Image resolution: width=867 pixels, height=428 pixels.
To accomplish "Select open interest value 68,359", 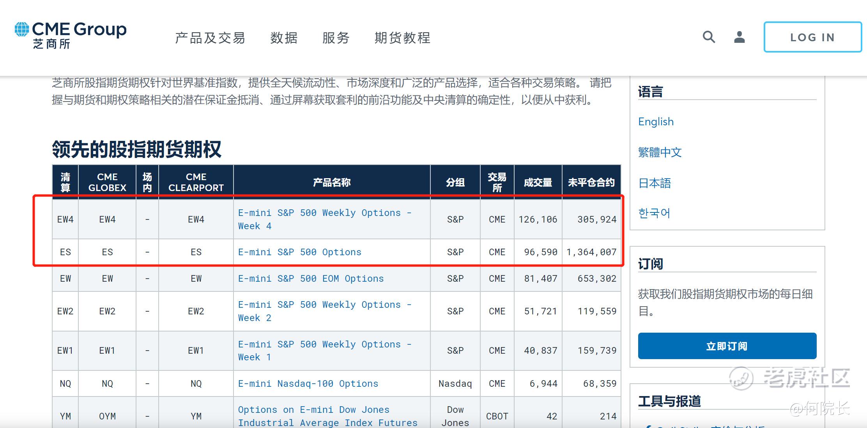I will point(600,384).
